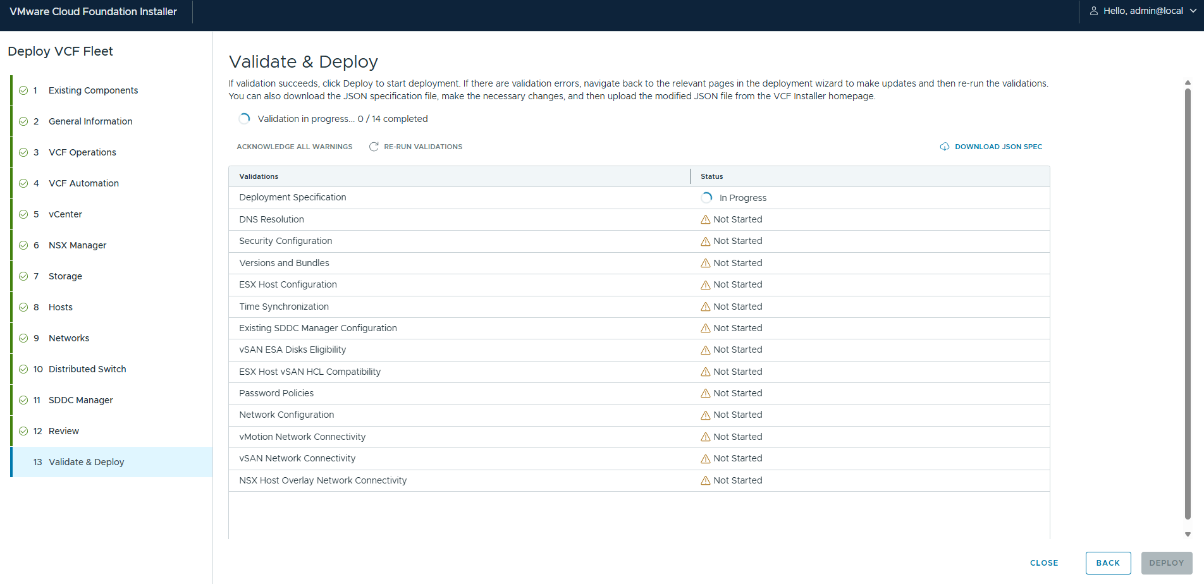This screenshot has height=584, width=1204.
Task: Click green checkmark next to Storage step
Action: click(x=23, y=276)
